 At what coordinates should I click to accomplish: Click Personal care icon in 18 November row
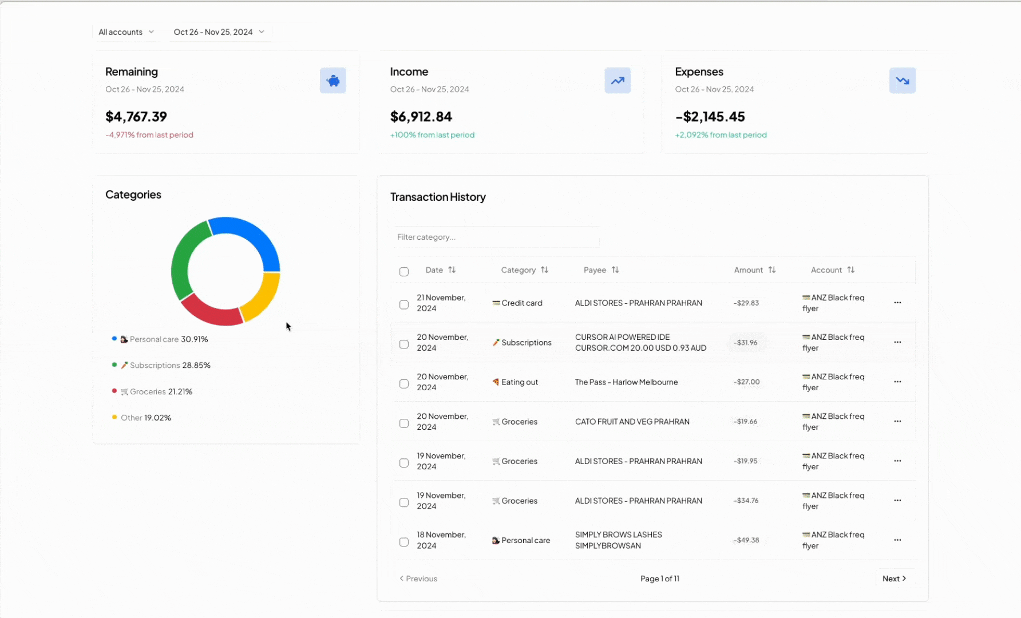[x=496, y=540]
